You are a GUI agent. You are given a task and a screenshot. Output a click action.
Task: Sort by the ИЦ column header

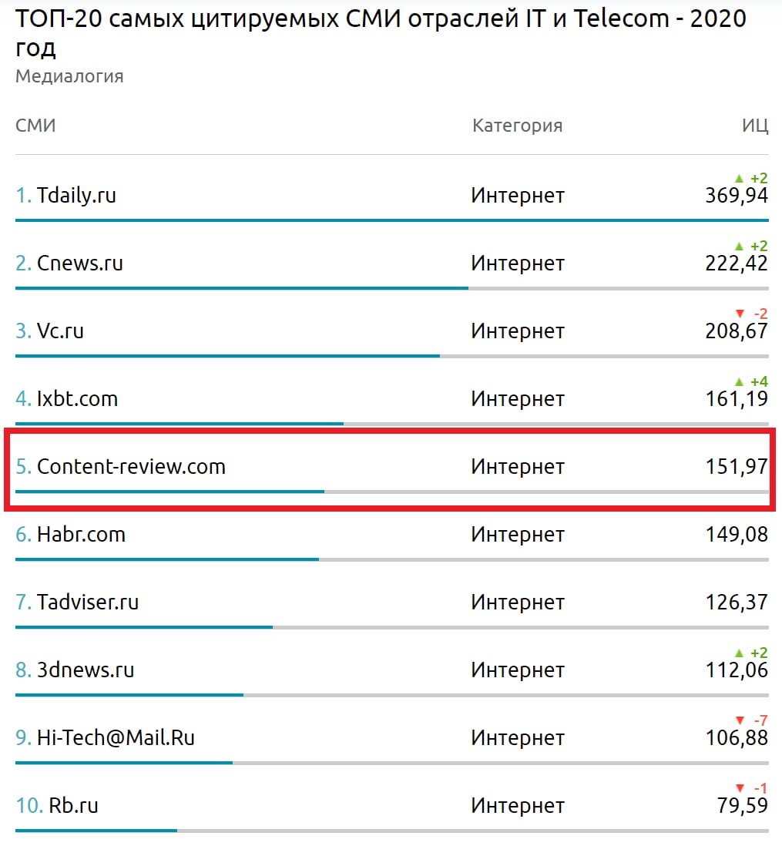tap(754, 126)
